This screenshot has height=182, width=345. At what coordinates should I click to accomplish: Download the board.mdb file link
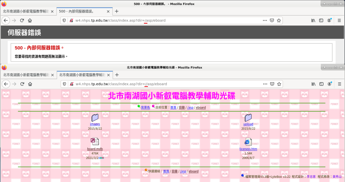click(x=95, y=149)
